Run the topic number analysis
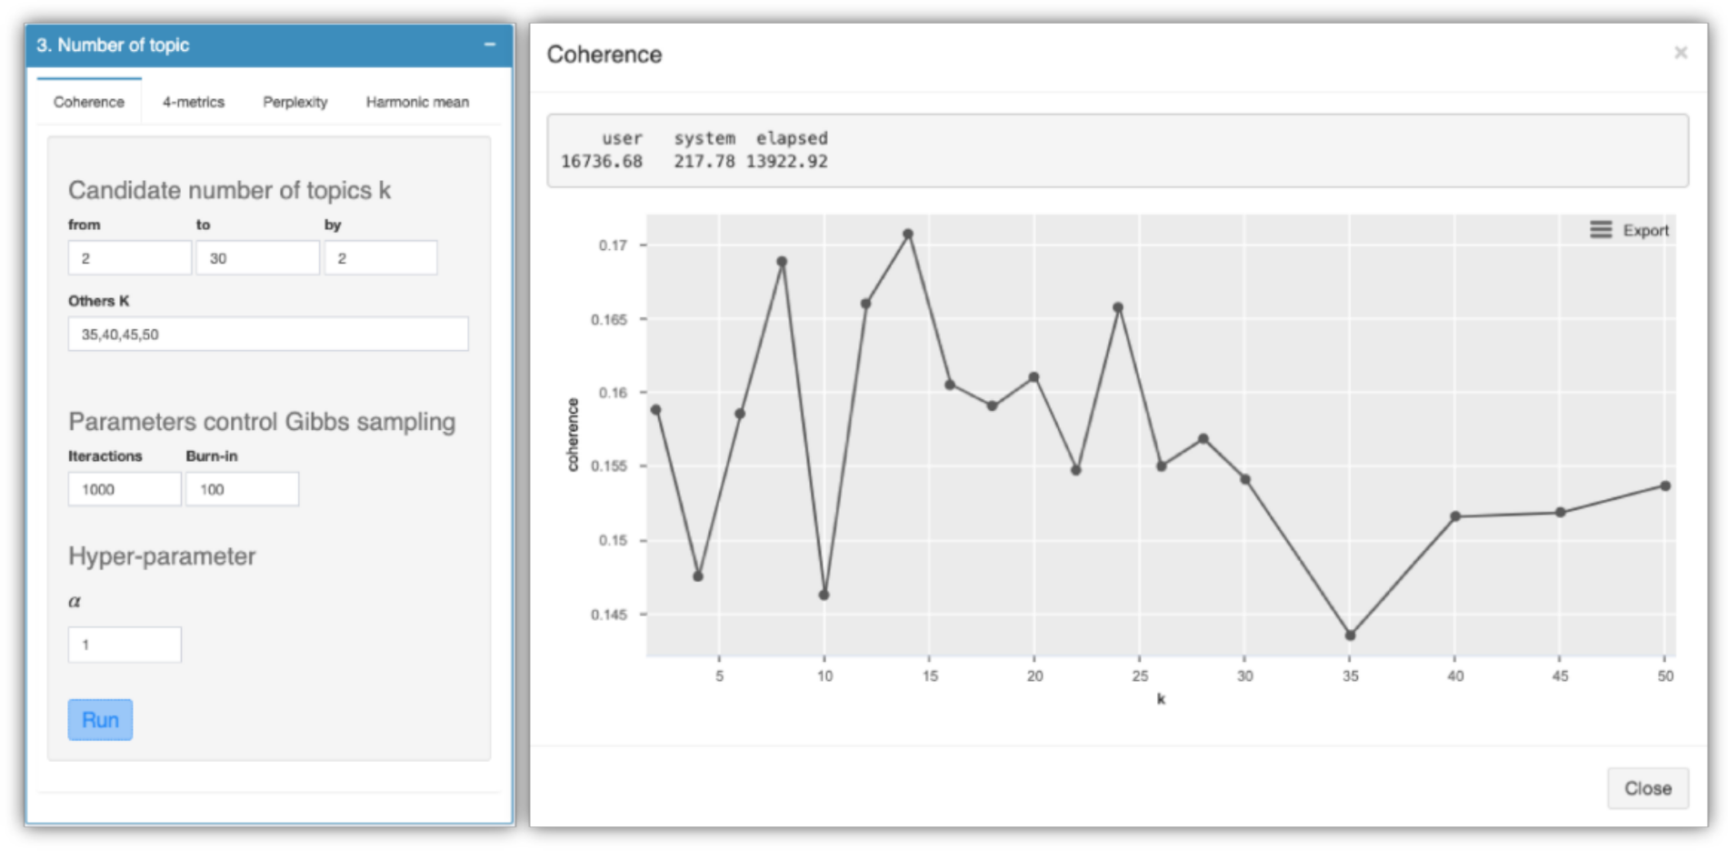Viewport: 1728px width, 851px height. tap(100, 719)
